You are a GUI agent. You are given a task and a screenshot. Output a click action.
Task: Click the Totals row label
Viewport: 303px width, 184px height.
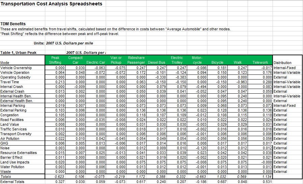[x=6, y=177]
